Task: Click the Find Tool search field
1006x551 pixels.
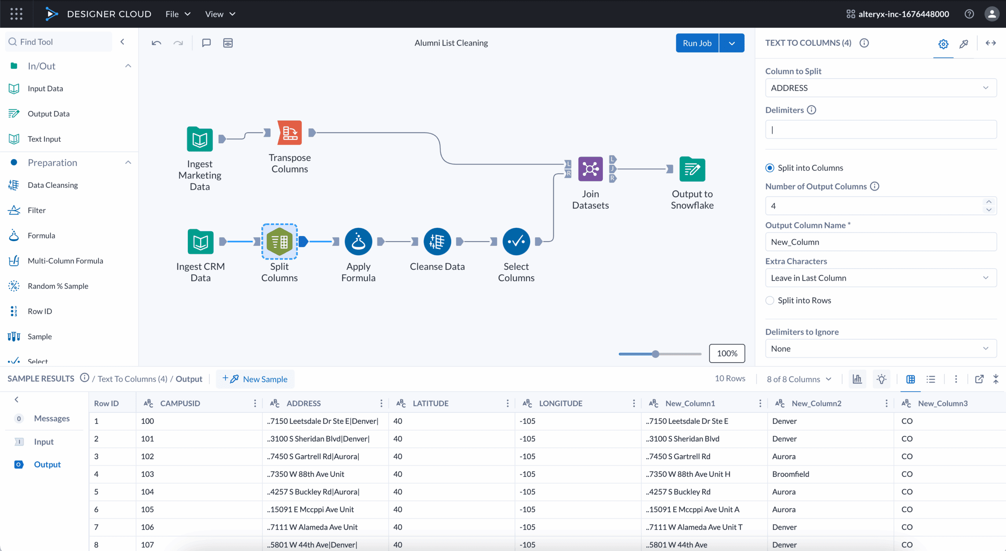Action: (58, 41)
